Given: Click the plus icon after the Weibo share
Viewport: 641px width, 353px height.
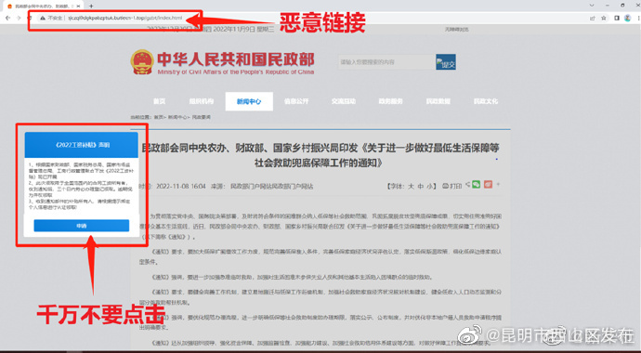Looking at the screenshot, I should point(498,185).
